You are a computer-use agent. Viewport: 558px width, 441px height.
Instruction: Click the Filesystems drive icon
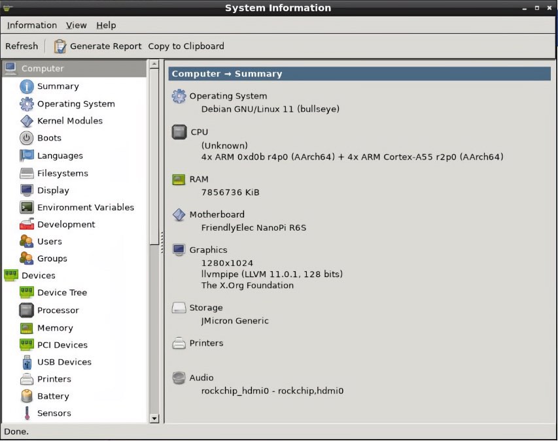tap(27, 173)
